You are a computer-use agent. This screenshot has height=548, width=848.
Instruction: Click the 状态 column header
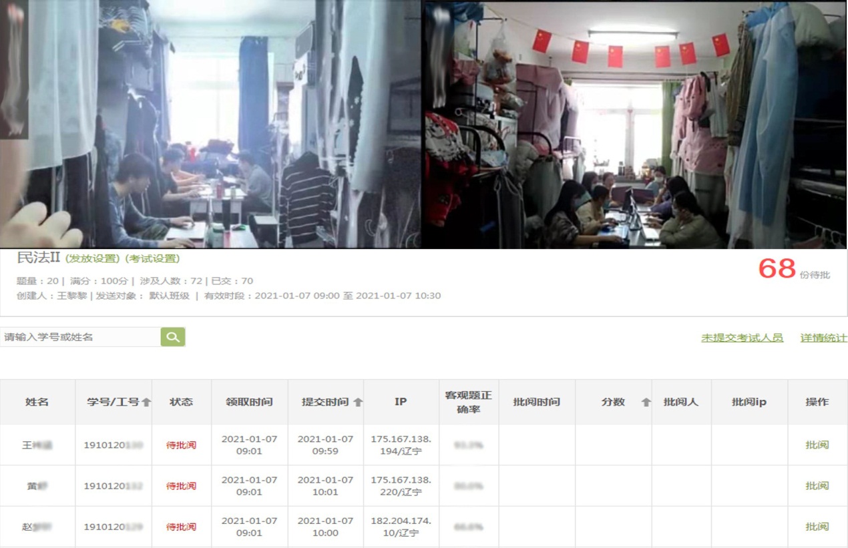(181, 402)
